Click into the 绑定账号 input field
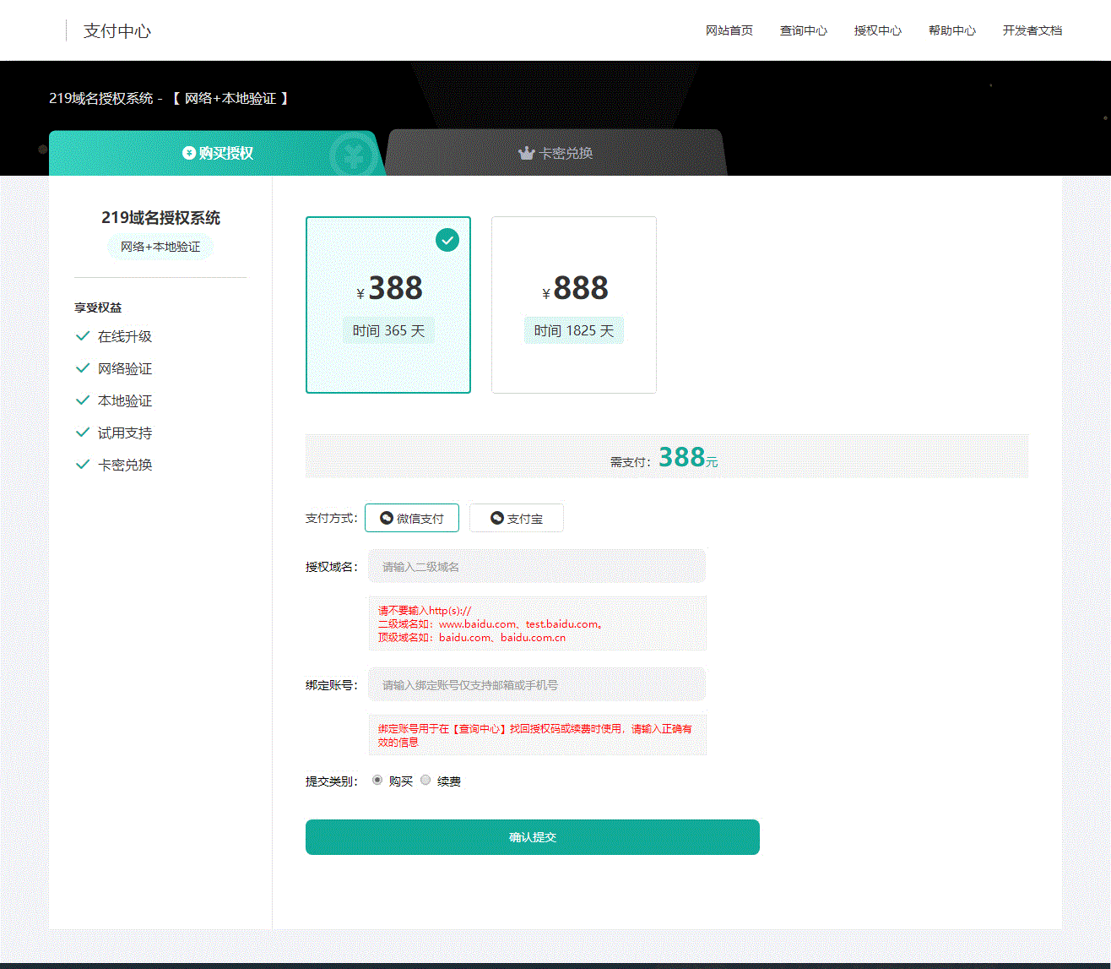The height and width of the screenshot is (969, 1111). tap(536, 684)
